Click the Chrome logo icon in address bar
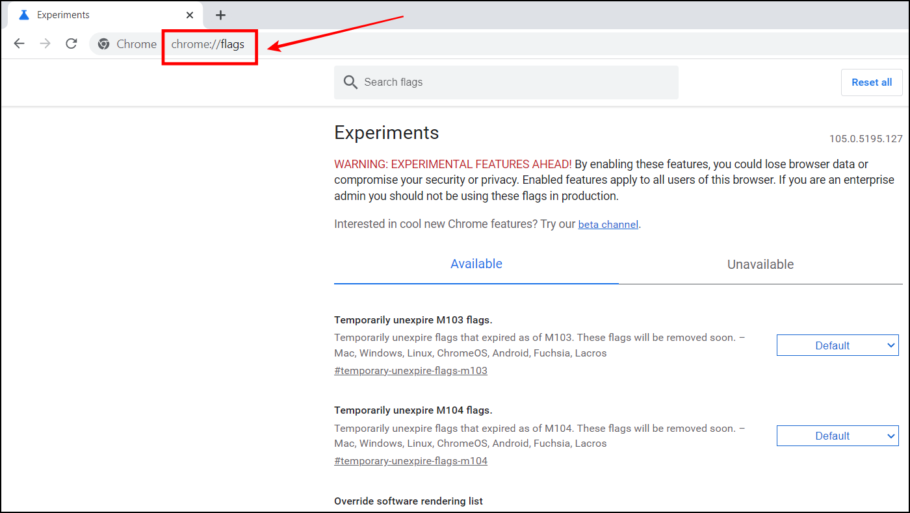The height and width of the screenshot is (513, 910). 103,44
